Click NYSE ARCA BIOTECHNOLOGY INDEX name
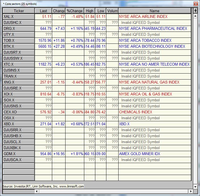200x196 pixels. (x=152, y=46)
